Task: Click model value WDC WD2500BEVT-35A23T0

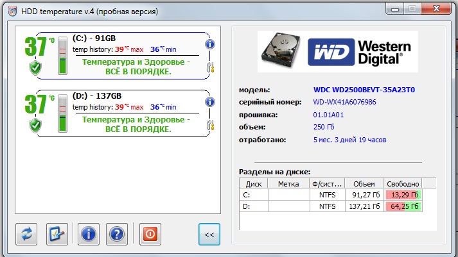Action: 364,90
